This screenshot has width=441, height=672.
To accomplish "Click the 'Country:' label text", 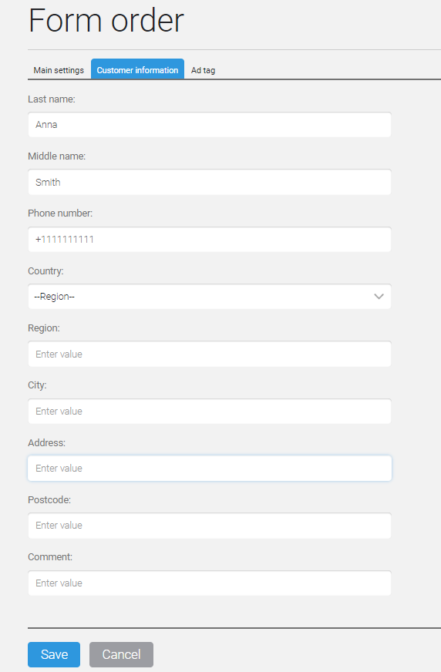I will click(x=45, y=270).
